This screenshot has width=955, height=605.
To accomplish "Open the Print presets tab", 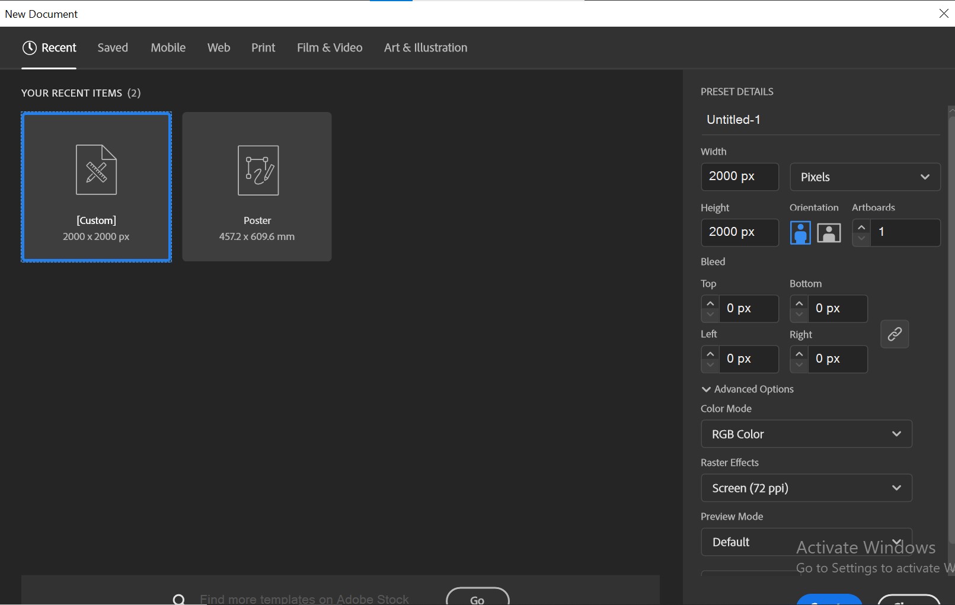I will [x=263, y=47].
